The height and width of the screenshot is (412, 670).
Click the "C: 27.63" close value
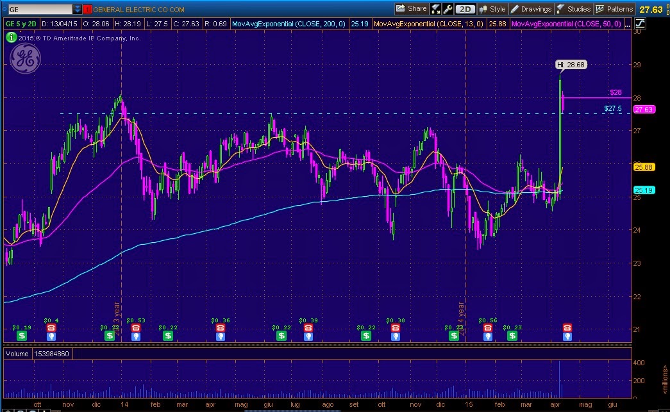pos(186,24)
